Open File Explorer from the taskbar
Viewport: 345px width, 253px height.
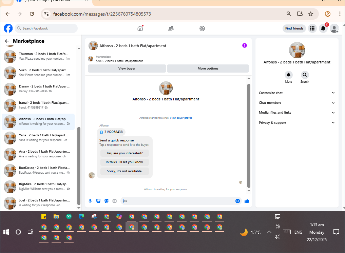click(x=56, y=216)
